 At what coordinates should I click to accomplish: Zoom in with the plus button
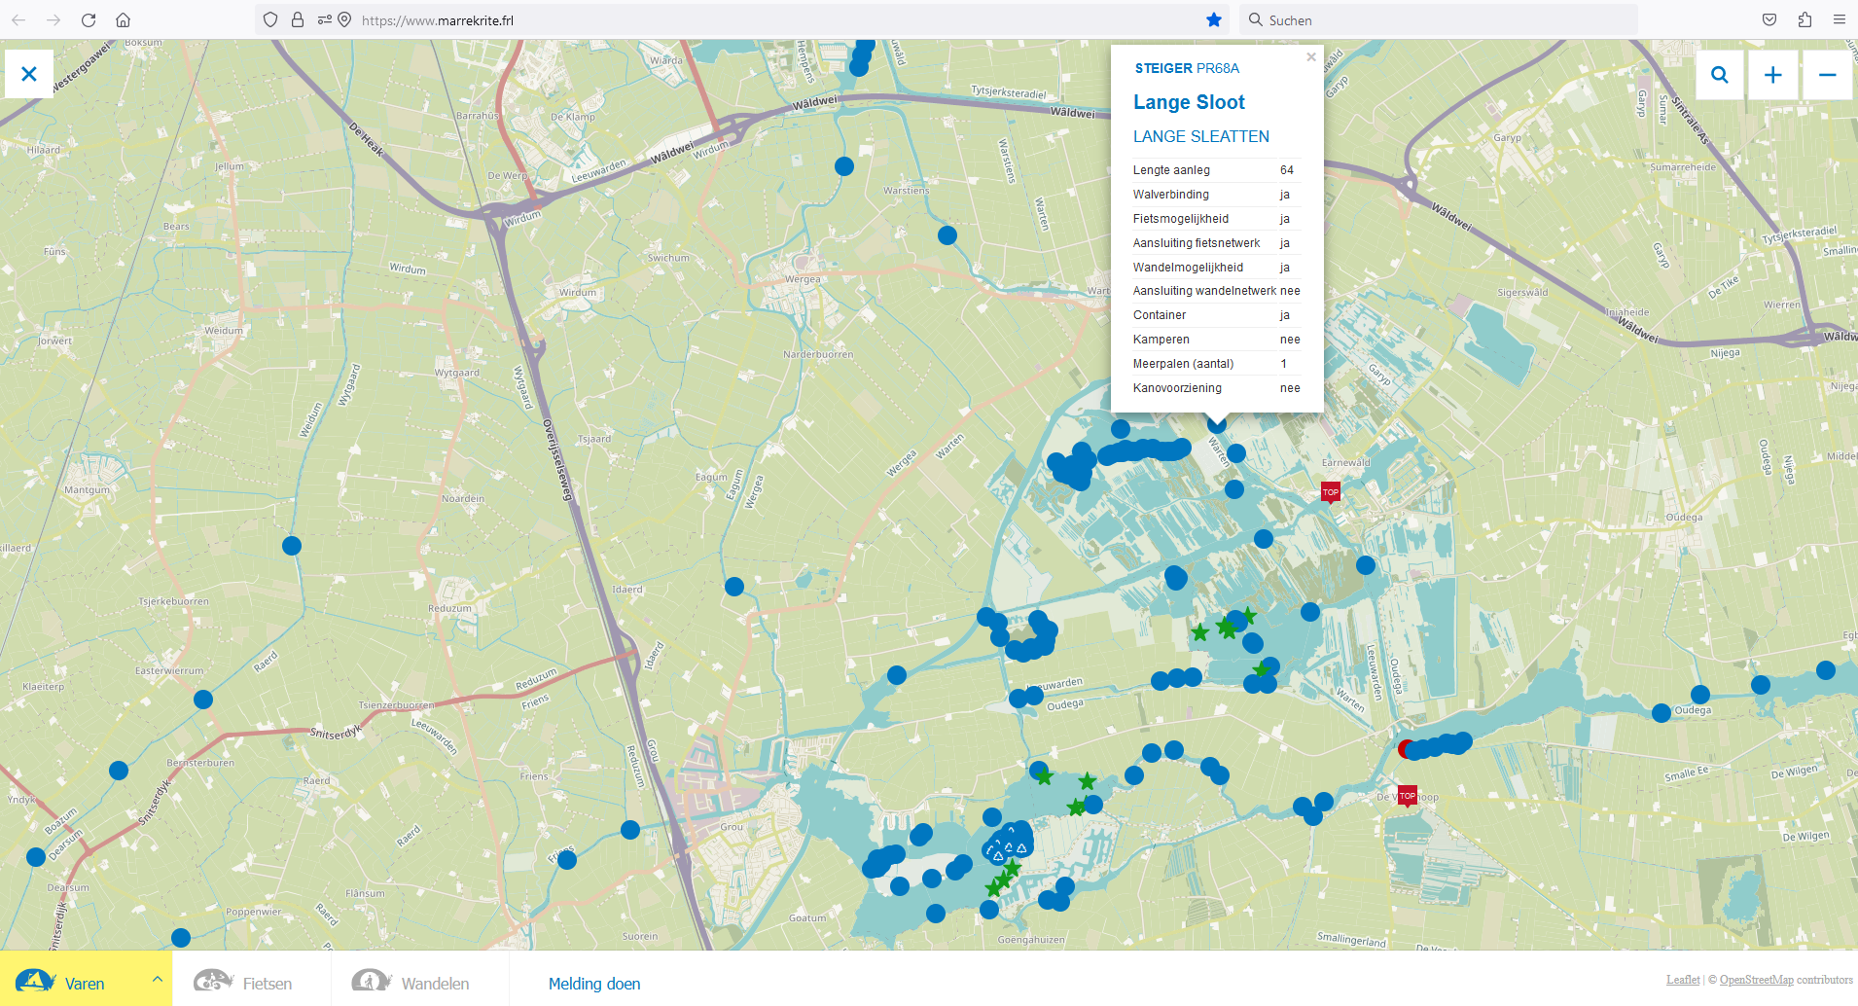pos(1772,75)
